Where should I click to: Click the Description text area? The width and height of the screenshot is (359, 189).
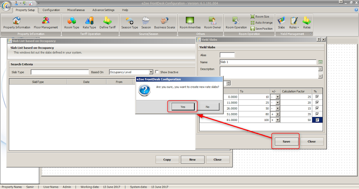pos(269,72)
